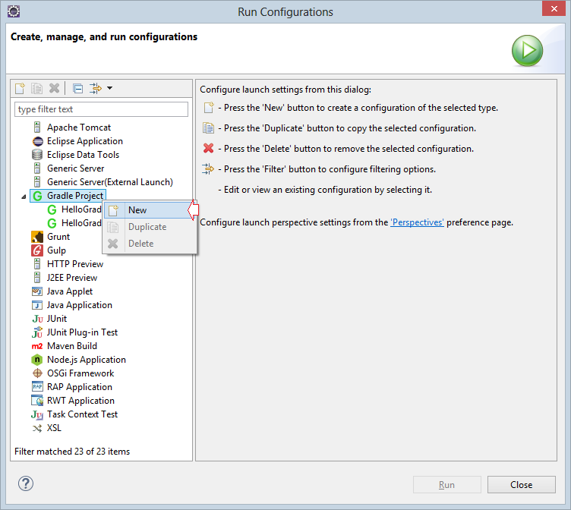The width and height of the screenshot is (571, 510).
Task: Choose Delete in the context menu
Action: click(x=149, y=244)
